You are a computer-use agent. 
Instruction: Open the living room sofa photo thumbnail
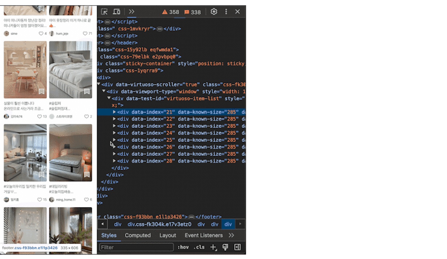click(25, 153)
